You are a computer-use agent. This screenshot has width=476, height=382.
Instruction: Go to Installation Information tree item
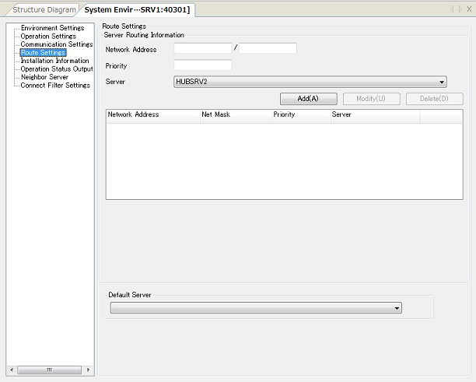click(54, 61)
